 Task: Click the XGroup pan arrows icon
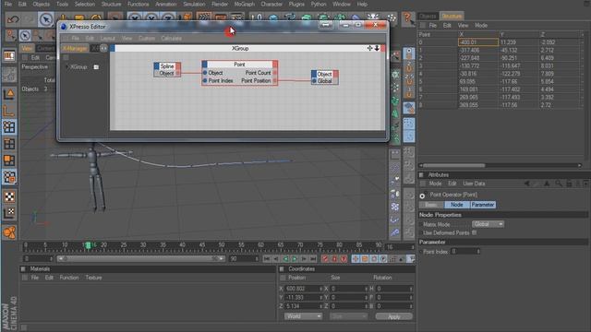pos(369,48)
